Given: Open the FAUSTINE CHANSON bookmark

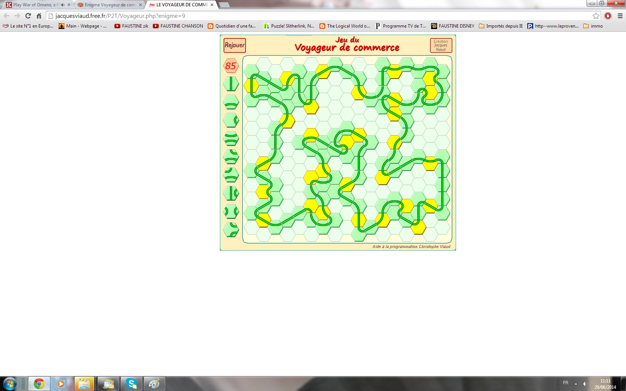Looking at the screenshot, I should pos(178,26).
